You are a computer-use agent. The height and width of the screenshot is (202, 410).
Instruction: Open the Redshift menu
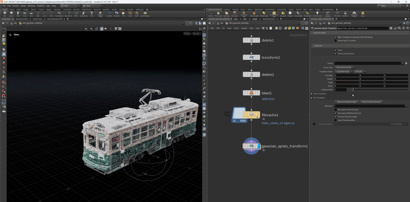tap(41, 6)
